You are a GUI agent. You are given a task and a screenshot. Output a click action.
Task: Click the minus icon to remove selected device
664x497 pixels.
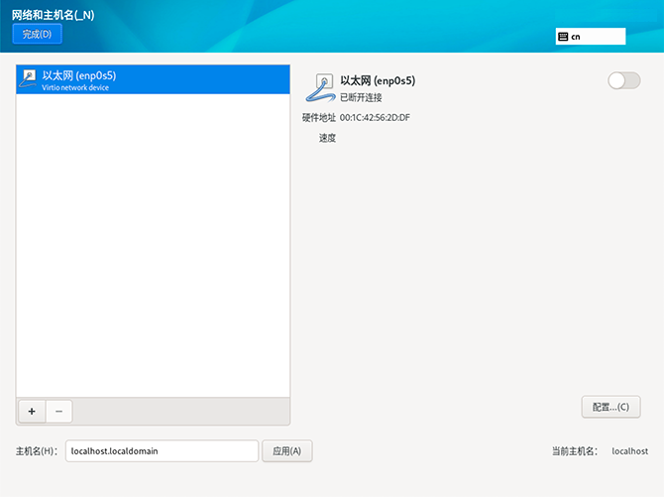click(x=58, y=411)
